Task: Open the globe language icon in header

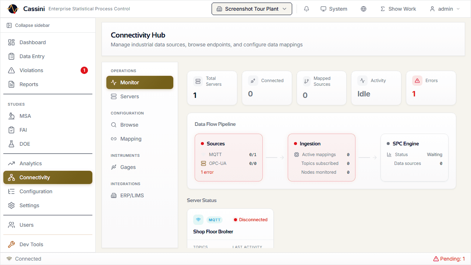Action: 364,8
